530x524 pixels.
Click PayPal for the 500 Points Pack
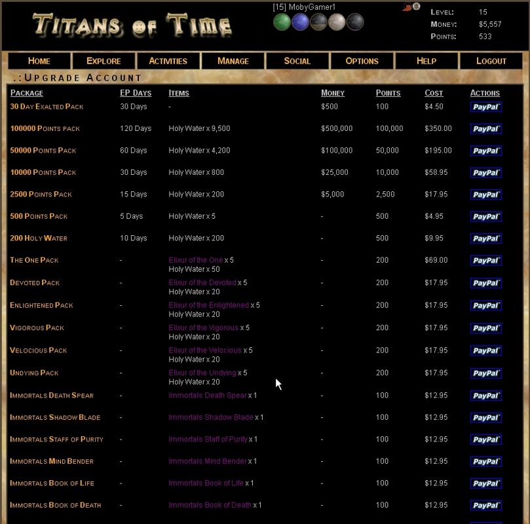click(485, 216)
